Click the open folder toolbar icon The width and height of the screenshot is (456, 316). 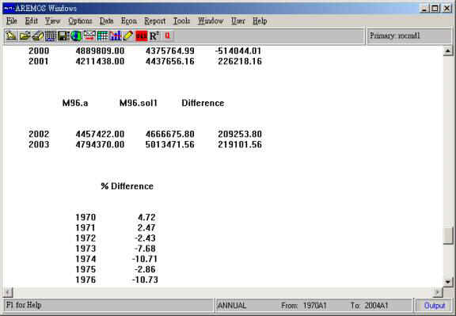click(x=25, y=36)
